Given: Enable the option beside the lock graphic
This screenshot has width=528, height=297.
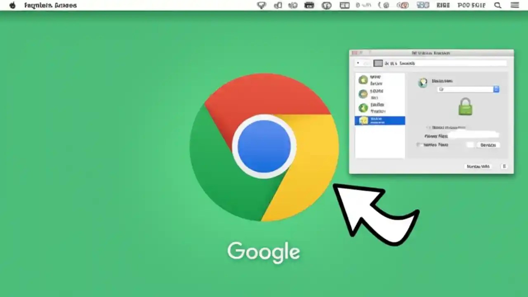Looking at the screenshot, I should click(x=428, y=127).
